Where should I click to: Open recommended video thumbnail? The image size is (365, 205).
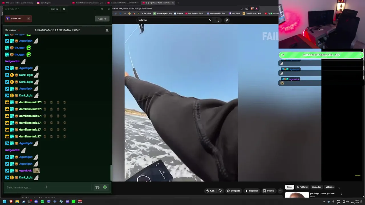297,195
